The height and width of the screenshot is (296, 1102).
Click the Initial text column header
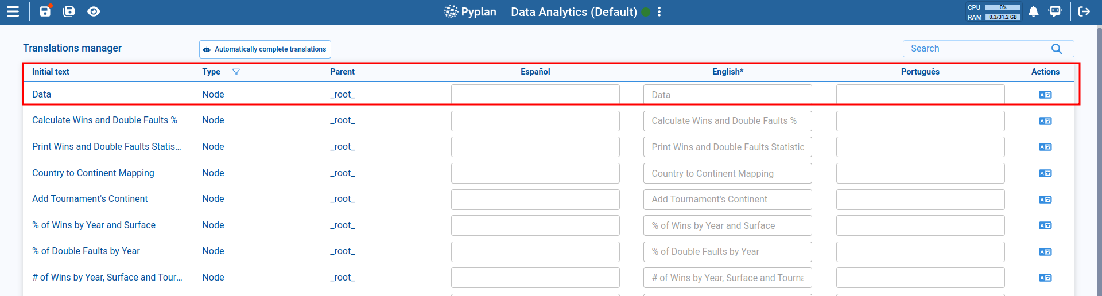(51, 72)
